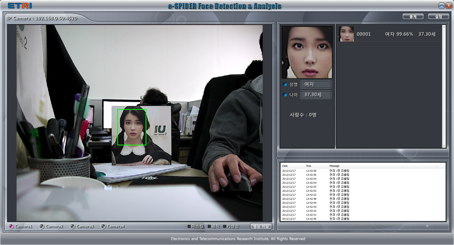Click the 나이 (age) value field
The height and width of the screenshot is (245, 454).
click(316, 95)
